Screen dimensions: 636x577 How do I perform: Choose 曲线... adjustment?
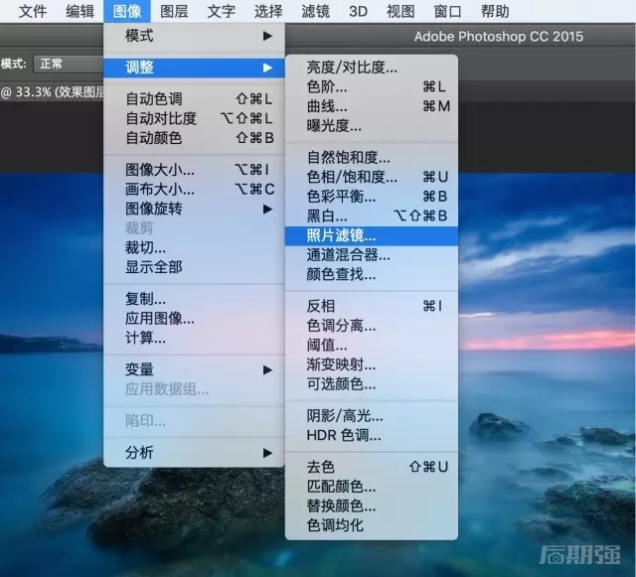(x=372, y=106)
